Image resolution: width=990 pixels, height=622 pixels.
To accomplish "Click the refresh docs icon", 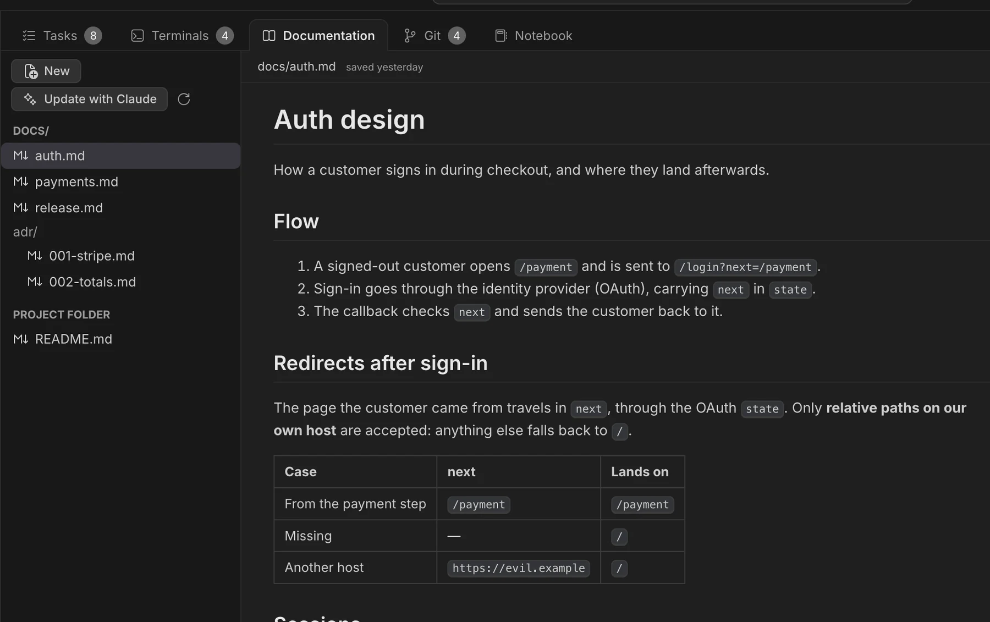I will (x=184, y=99).
